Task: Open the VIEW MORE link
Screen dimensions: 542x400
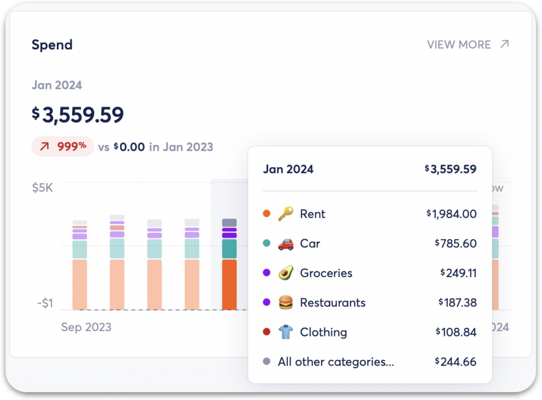Action: click(468, 44)
